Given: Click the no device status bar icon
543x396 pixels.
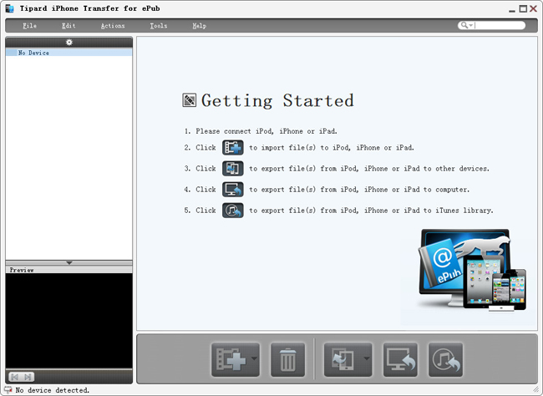Looking at the screenshot, I should click(x=8, y=390).
